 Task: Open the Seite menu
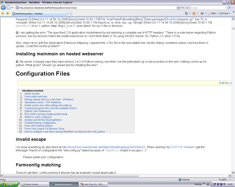[x=213, y=13]
